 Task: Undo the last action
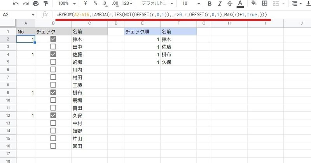[x=16, y=4]
